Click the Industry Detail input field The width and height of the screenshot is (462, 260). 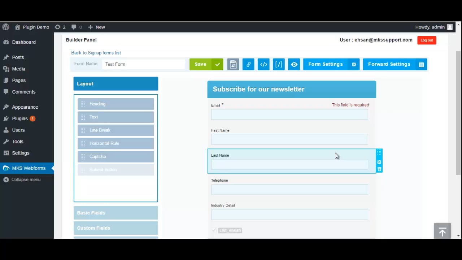coord(289,214)
